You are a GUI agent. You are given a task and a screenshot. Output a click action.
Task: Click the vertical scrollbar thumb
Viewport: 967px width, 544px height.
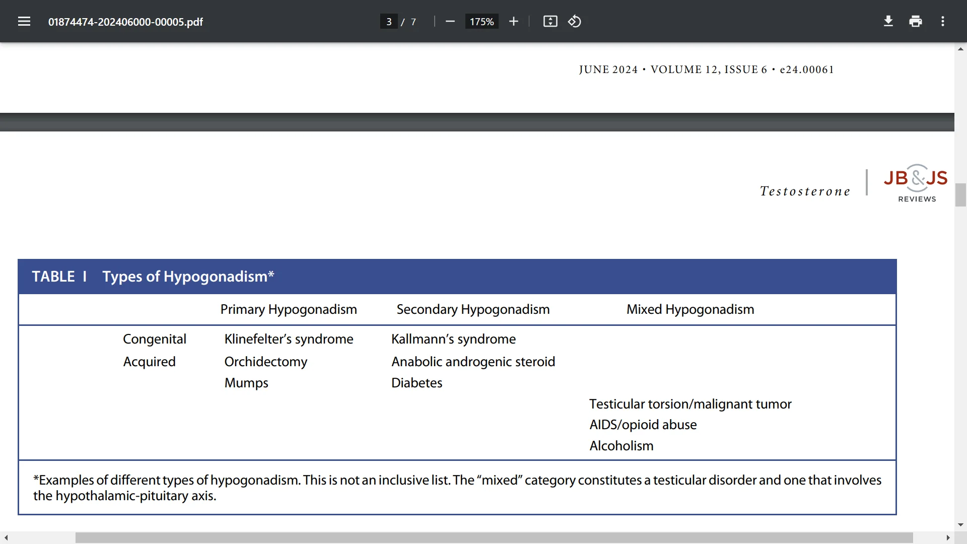[960, 195]
